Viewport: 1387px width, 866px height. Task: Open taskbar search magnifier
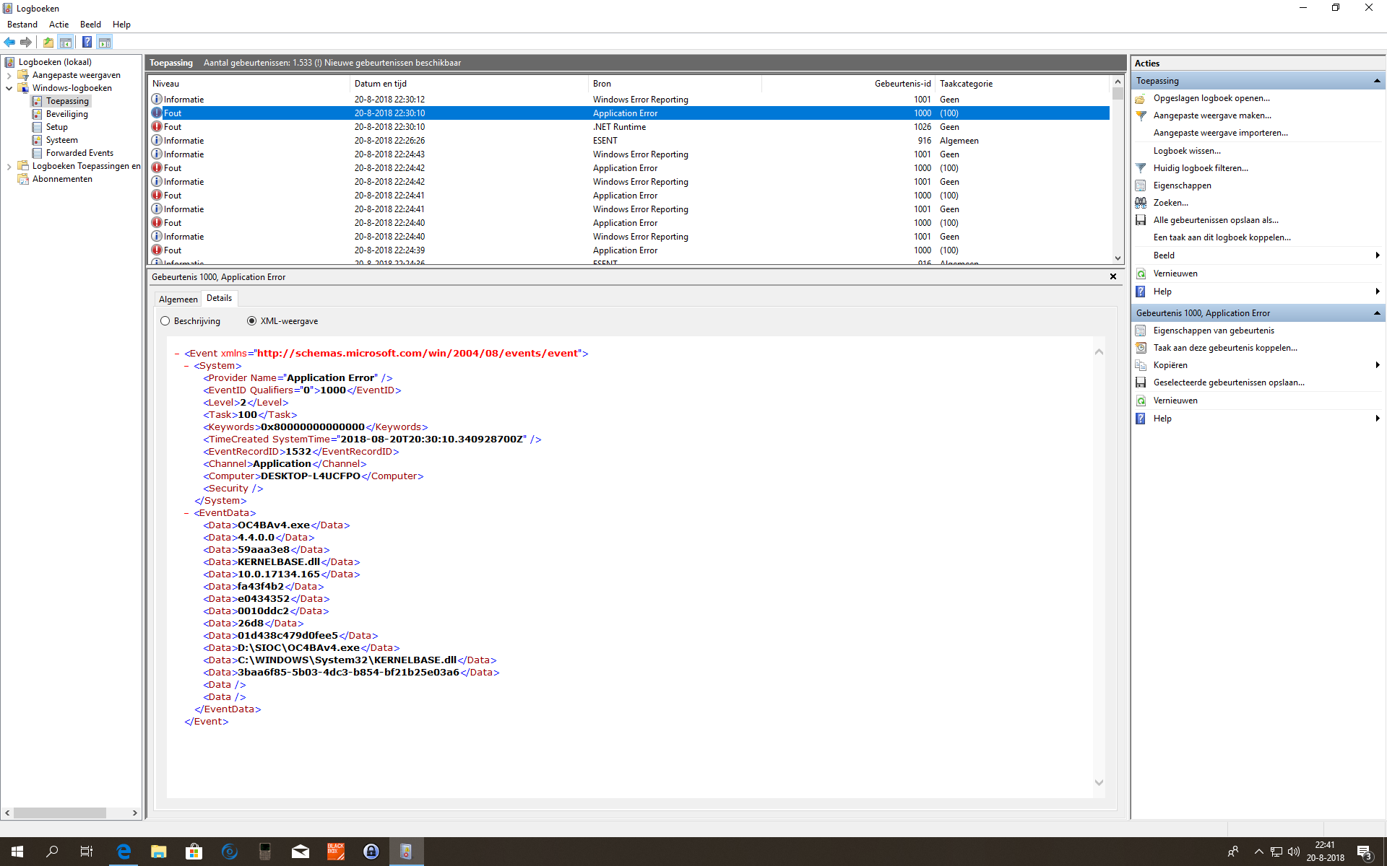point(52,852)
